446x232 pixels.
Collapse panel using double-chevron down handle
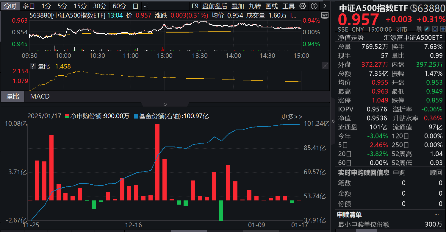165,104
